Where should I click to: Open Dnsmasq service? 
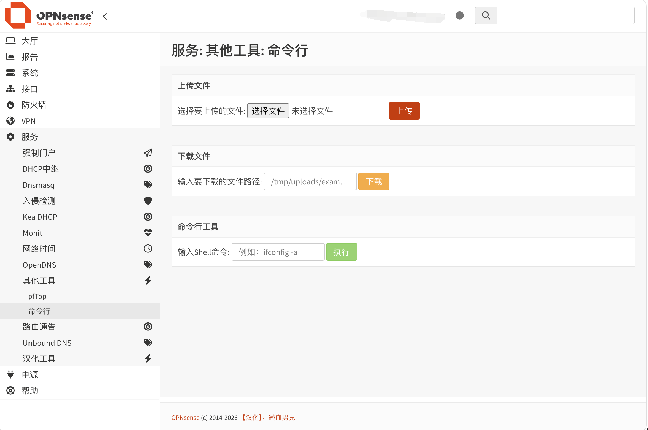click(x=80, y=185)
